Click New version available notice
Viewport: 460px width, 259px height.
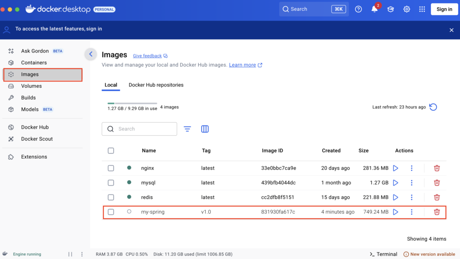429,254
